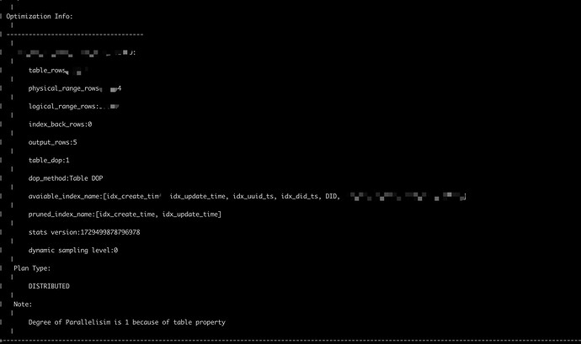This screenshot has width=581, height=344.
Task: Click the physical_range_rows line
Action: 75,88
